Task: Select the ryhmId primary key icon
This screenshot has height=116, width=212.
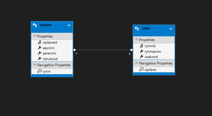Action: 141,46
